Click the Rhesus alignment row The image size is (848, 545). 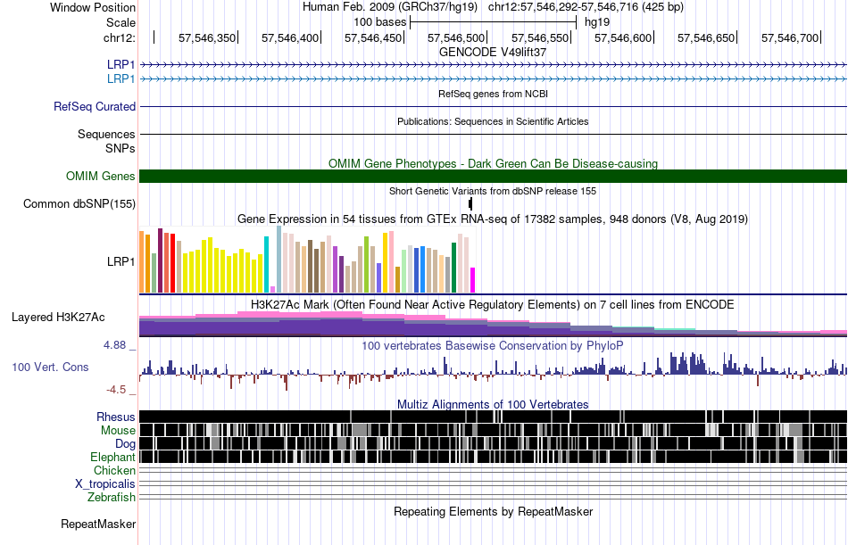(494, 417)
